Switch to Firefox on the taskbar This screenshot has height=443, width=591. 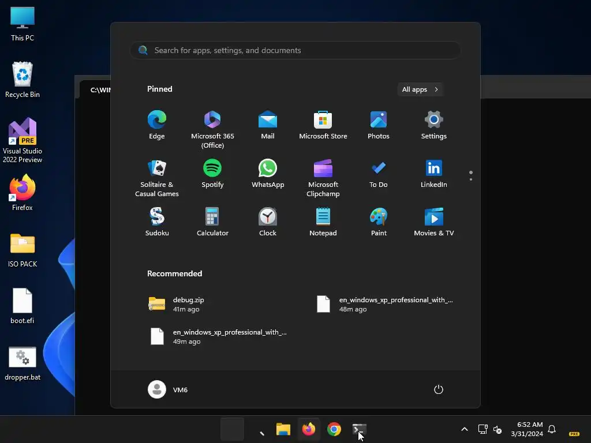pos(309,429)
